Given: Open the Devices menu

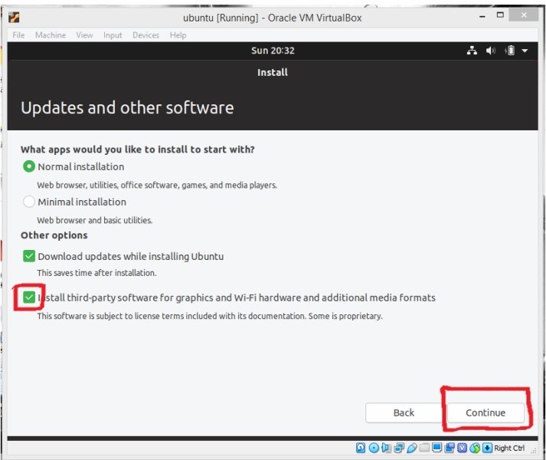Looking at the screenshot, I should pyautogui.click(x=146, y=35).
